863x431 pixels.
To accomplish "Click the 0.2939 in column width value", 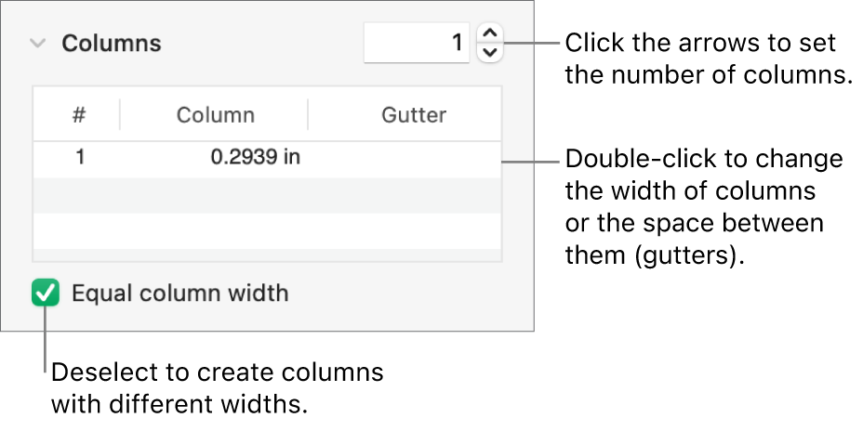I will click(x=255, y=157).
